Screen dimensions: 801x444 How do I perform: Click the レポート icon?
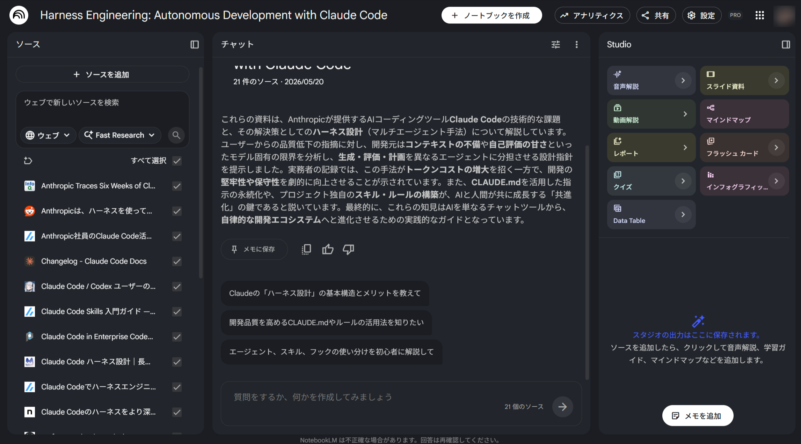[617, 141]
